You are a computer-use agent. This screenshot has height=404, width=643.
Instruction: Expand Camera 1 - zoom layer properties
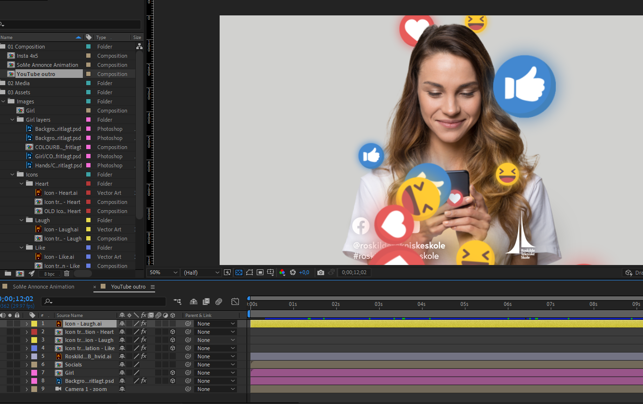click(26, 389)
